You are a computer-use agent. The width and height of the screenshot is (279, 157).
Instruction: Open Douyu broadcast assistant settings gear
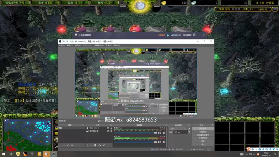coord(194,35)
